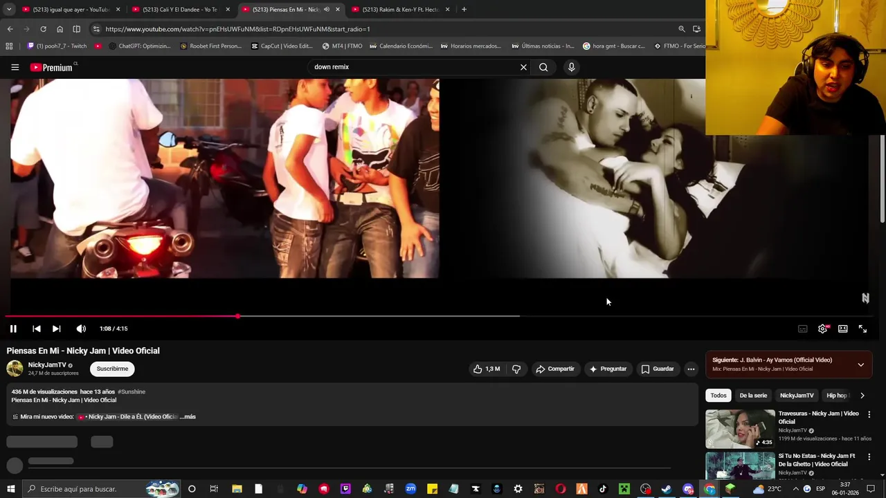Open Steam from taskbar
The width and height of the screenshot is (886, 498).
[667, 489]
